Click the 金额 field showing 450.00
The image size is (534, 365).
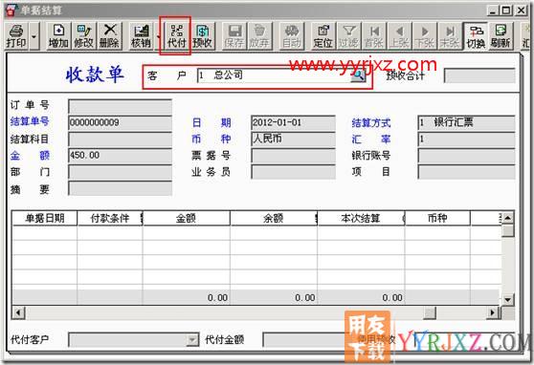[120, 156]
